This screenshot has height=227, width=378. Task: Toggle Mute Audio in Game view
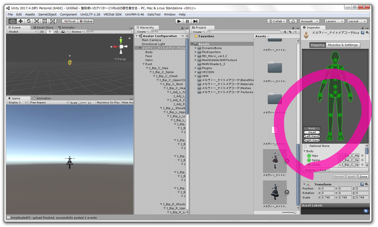(x=128, y=103)
